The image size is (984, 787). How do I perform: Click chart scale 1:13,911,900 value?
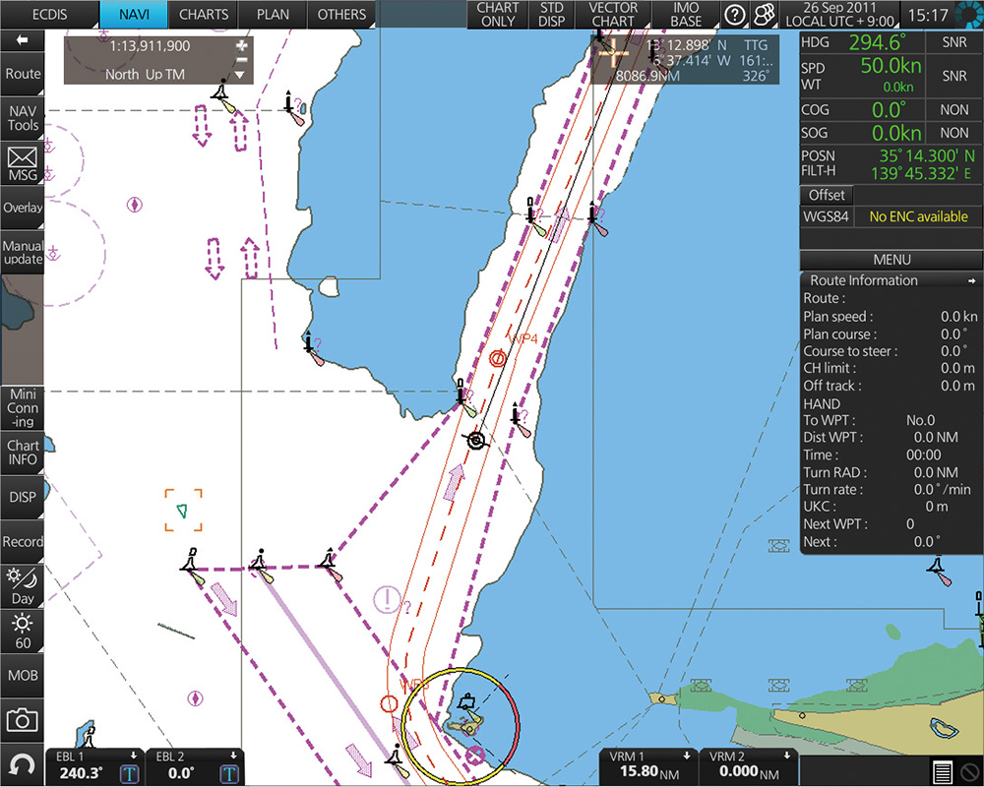tap(150, 46)
